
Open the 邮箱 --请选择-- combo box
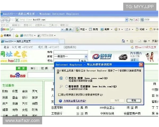pyautogui.click(x=71, y=56)
